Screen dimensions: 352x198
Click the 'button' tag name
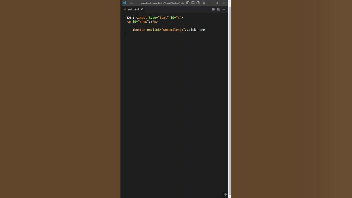point(140,30)
